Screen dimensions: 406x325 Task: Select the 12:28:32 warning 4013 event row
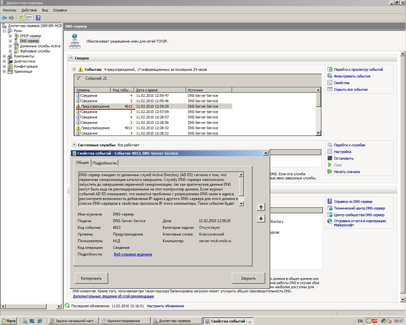[x=154, y=128]
